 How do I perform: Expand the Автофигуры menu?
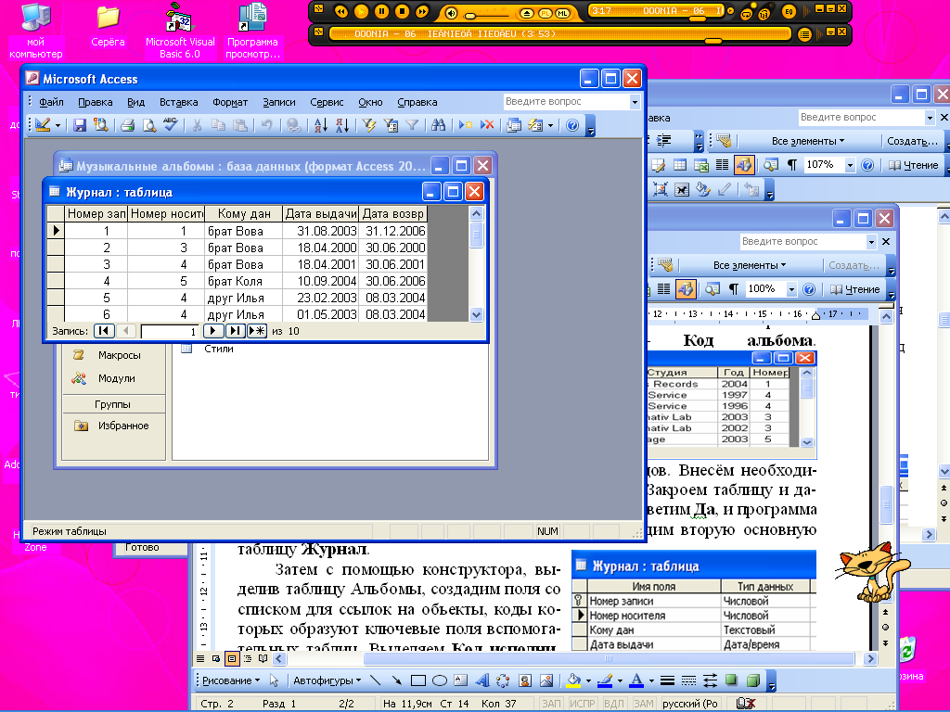point(327,680)
